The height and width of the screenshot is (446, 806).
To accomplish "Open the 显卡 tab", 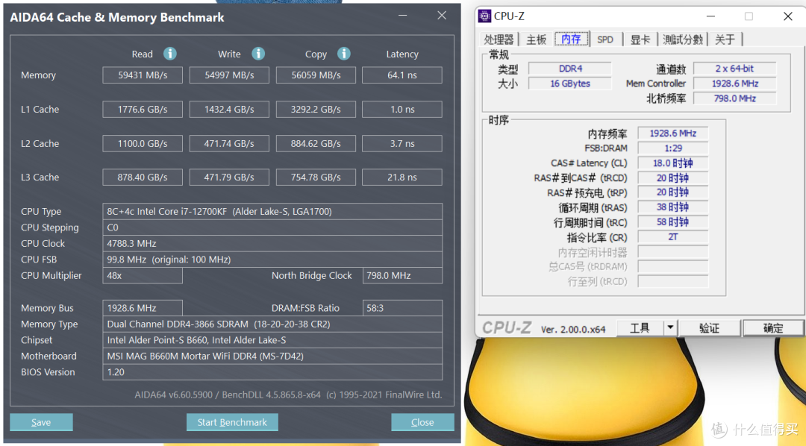I will coord(640,40).
